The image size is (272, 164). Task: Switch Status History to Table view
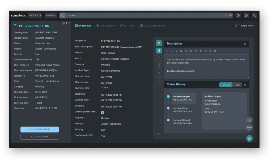click(x=237, y=85)
